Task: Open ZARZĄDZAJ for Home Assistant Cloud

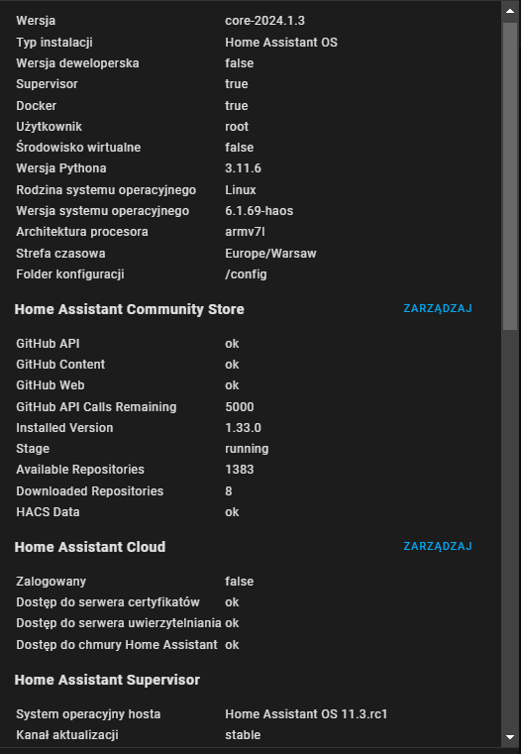Action: coord(438,546)
